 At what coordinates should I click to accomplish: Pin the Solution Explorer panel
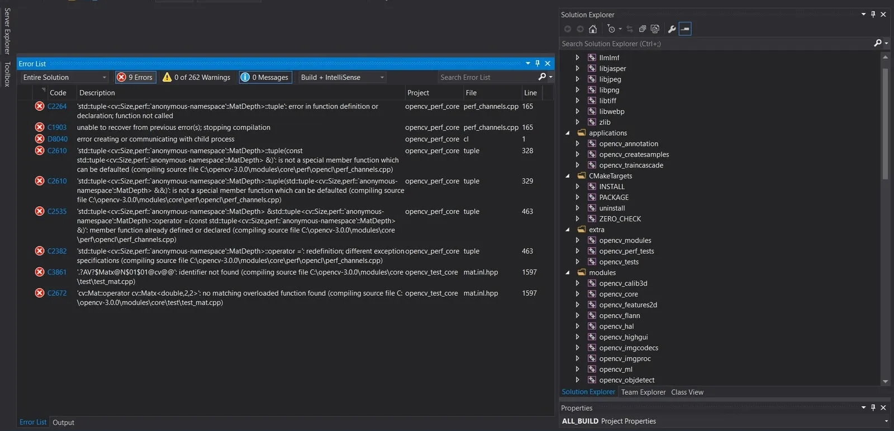tap(873, 15)
